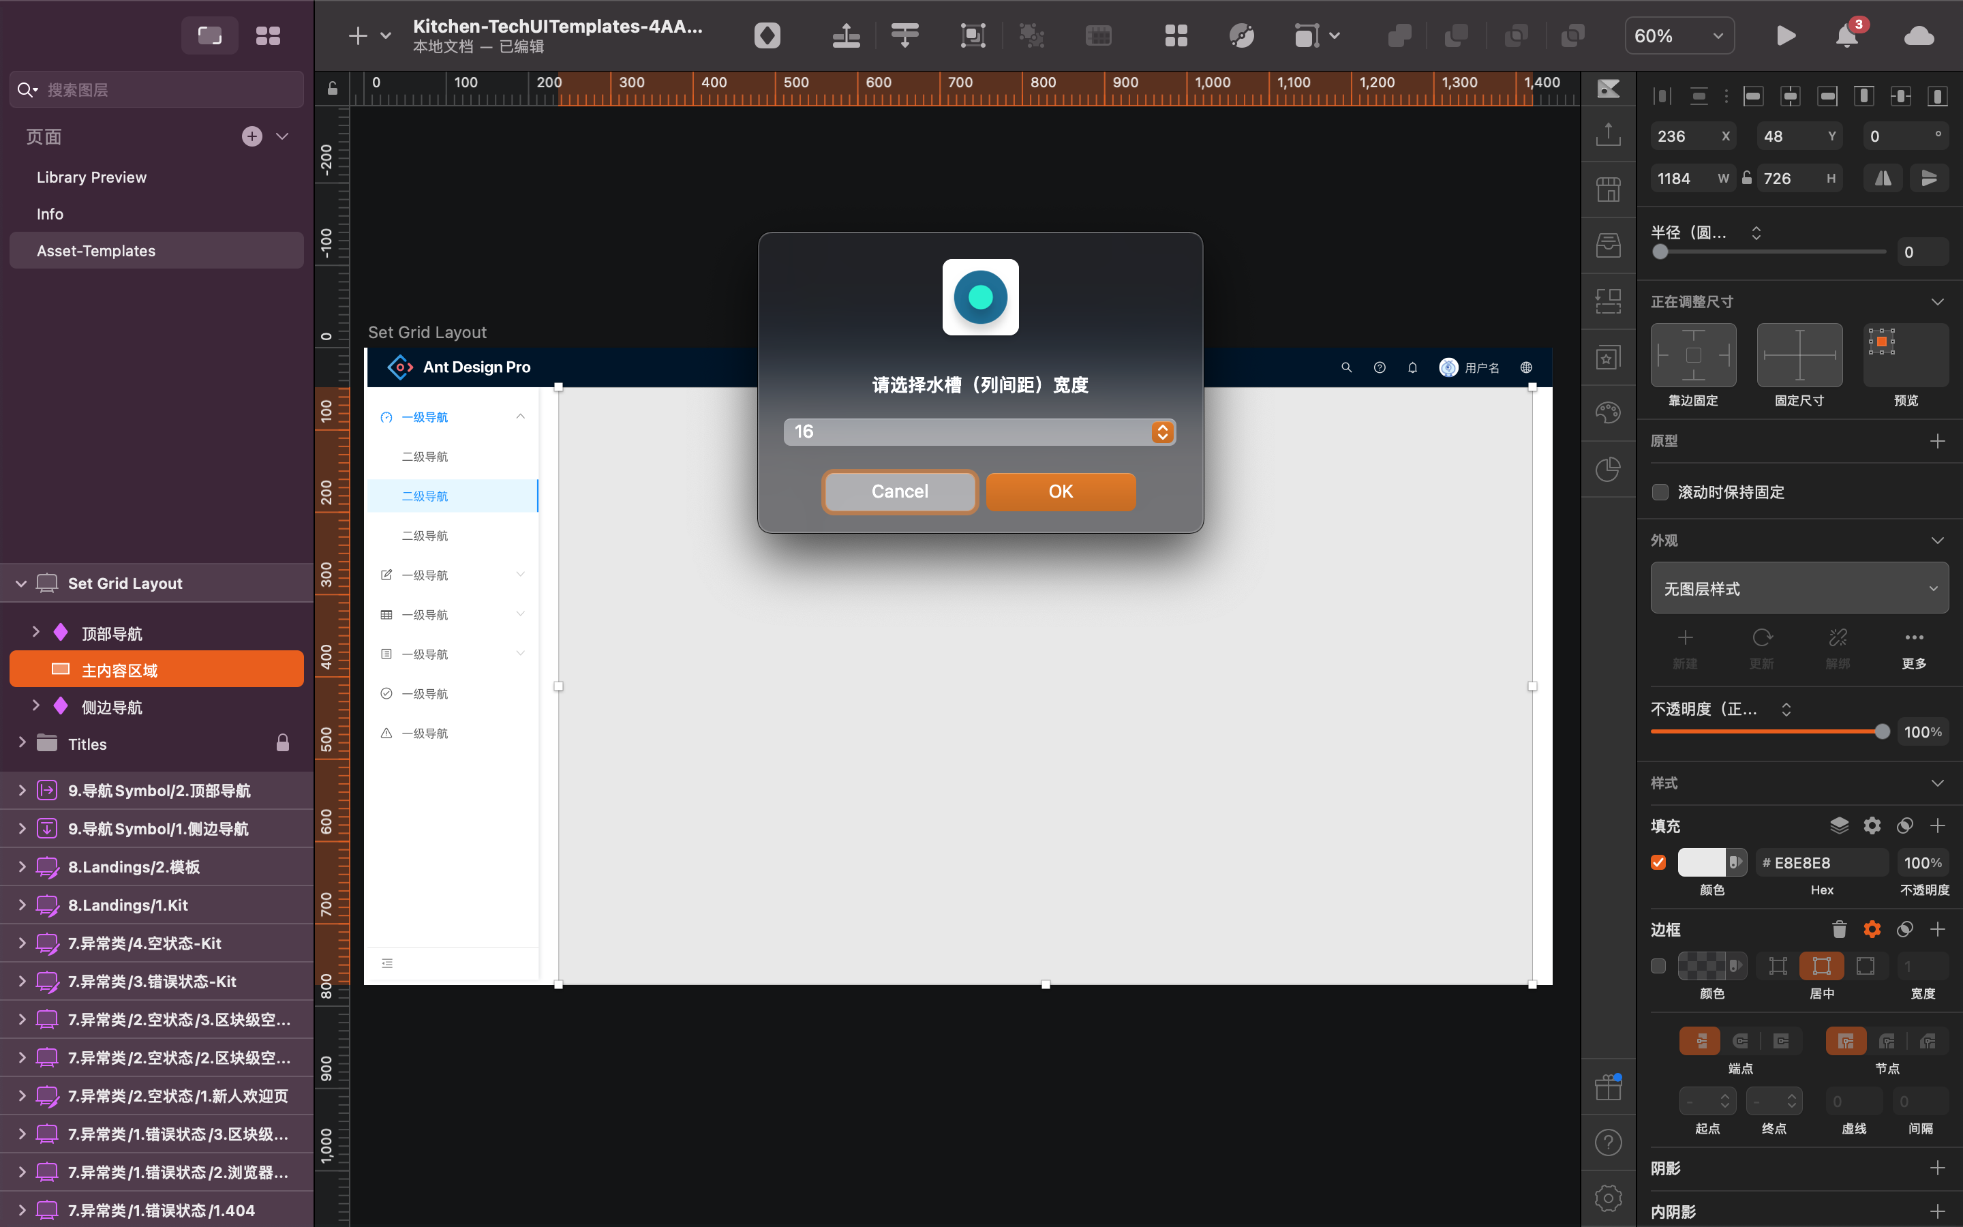Screen dimensions: 1963x1227
Task: Uncheck the fill color checkbox
Action: click(x=1658, y=862)
